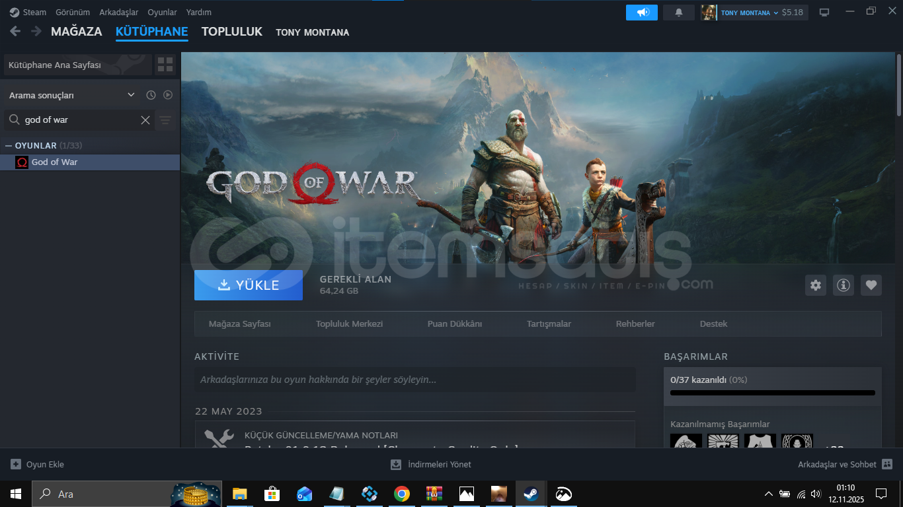Open the Windows Start menu
The width and height of the screenshot is (903, 507).
(15, 494)
